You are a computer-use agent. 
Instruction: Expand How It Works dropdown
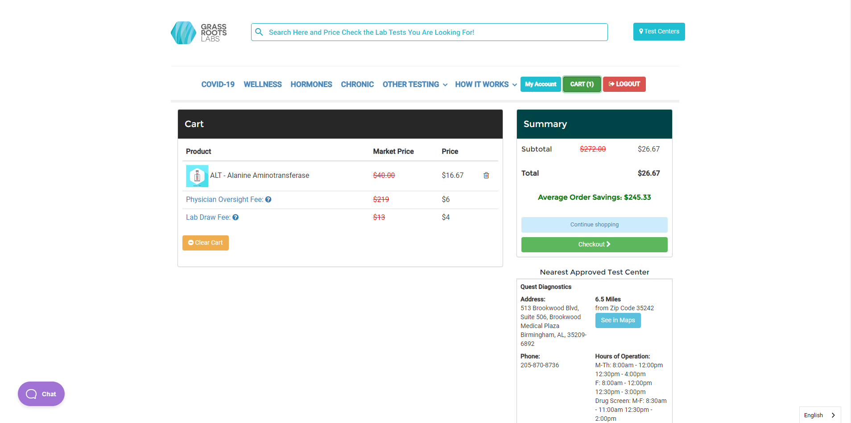point(486,84)
